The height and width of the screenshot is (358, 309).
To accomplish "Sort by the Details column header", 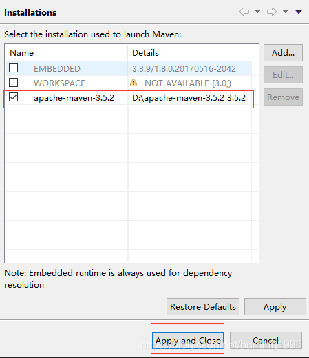I will (189, 53).
